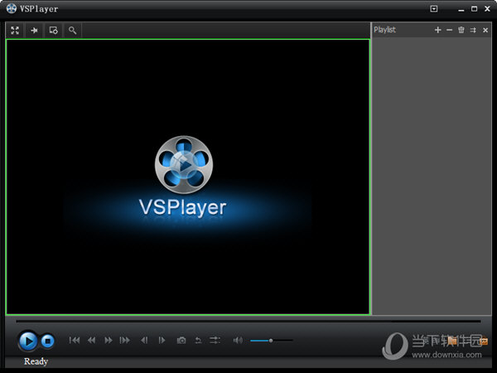Viewport: 497px width, 373px height.
Task: Click the rewind (slow down) icon
Action: (92, 340)
